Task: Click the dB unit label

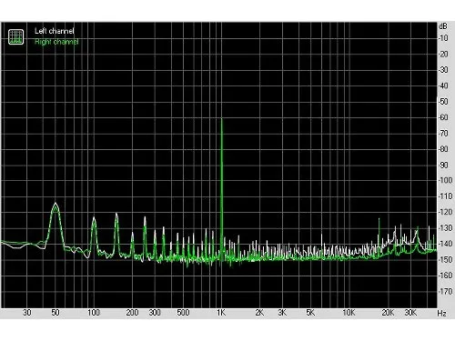Action: pyautogui.click(x=443, y=26)
